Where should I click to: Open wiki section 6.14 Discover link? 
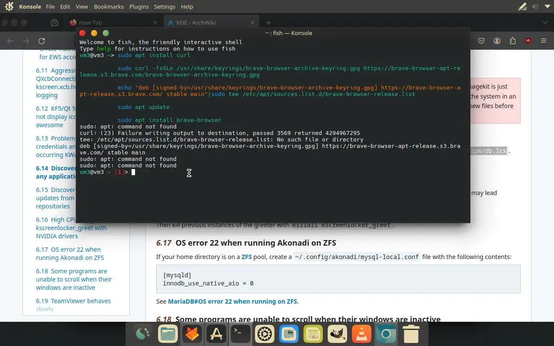point(56,172)
